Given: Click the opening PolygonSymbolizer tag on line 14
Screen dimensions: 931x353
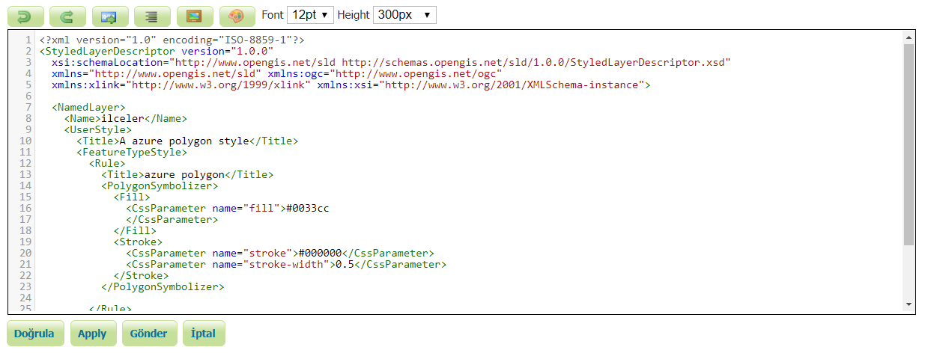Looking at the screenshot, I should pyautogui.click(x=160, y=185).
